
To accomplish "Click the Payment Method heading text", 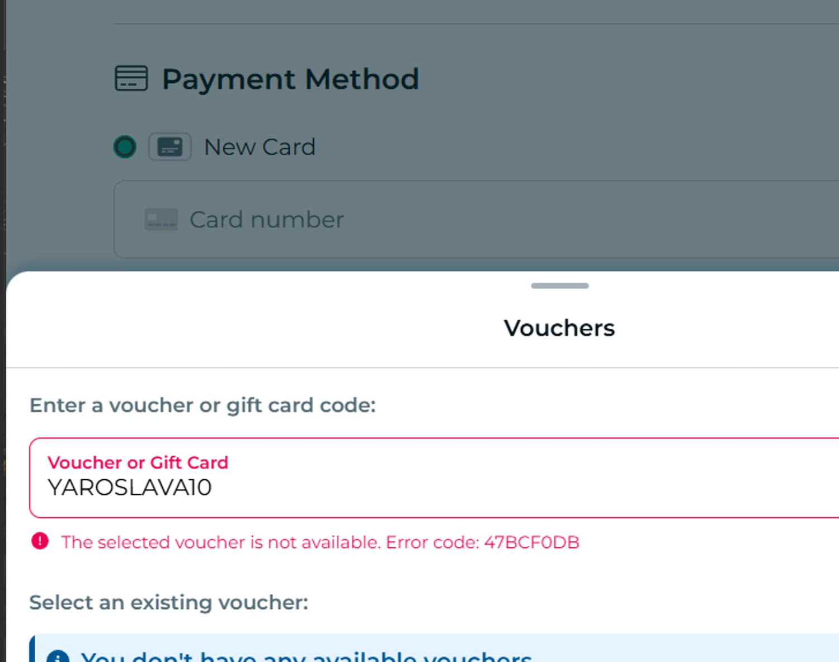I will [x=290, y=79].
